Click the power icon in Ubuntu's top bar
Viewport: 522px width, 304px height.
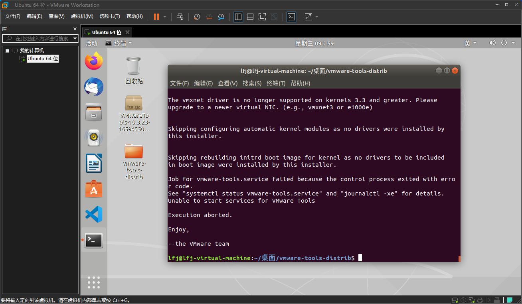[x=504, y=43]
